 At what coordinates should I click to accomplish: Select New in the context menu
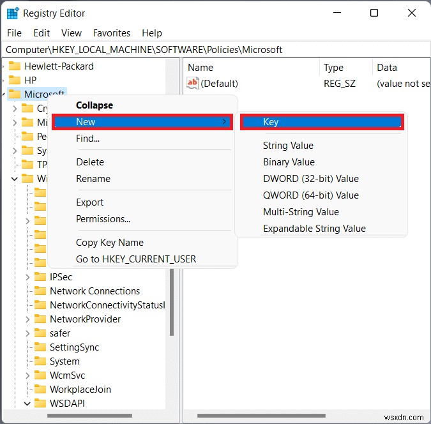point(142,122)
